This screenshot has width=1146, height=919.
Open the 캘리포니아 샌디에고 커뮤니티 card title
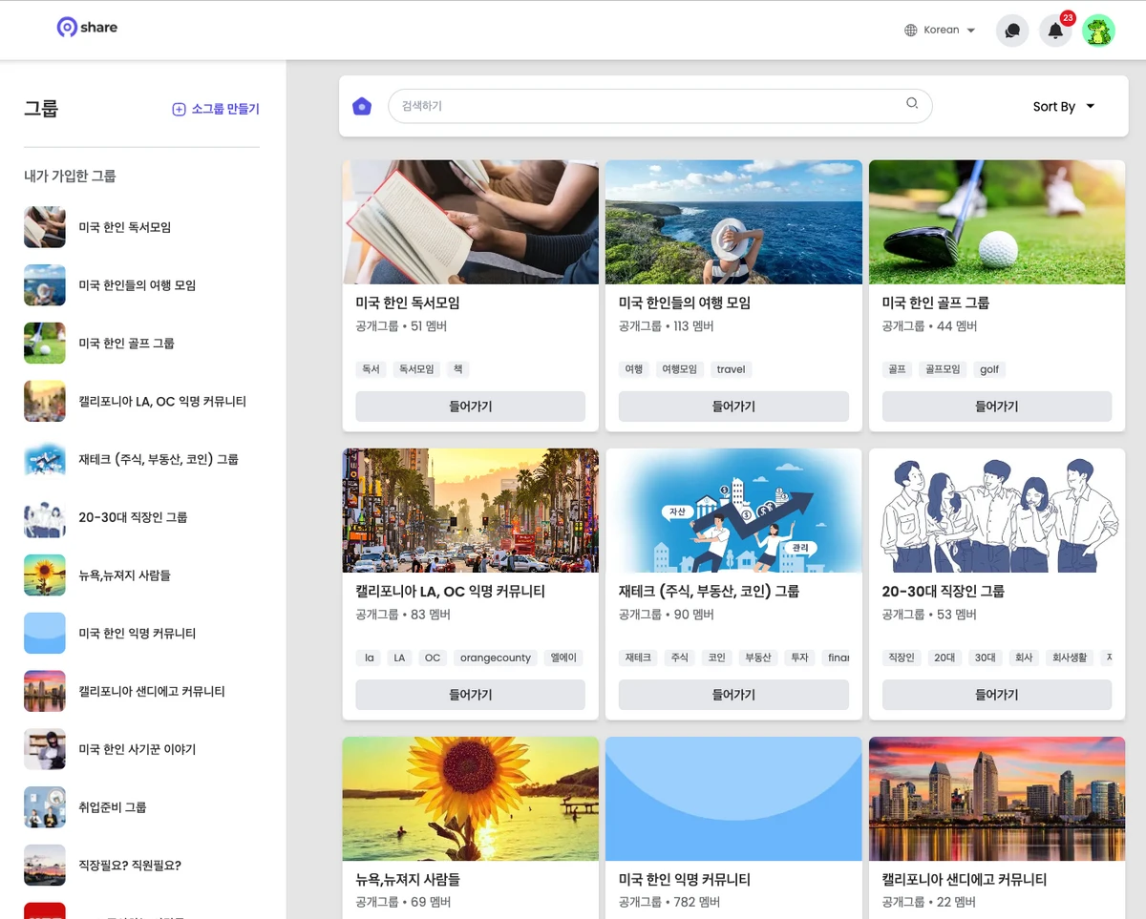tap(965, 879)
